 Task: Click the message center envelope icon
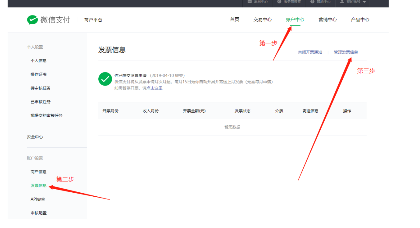coord(250,2)
